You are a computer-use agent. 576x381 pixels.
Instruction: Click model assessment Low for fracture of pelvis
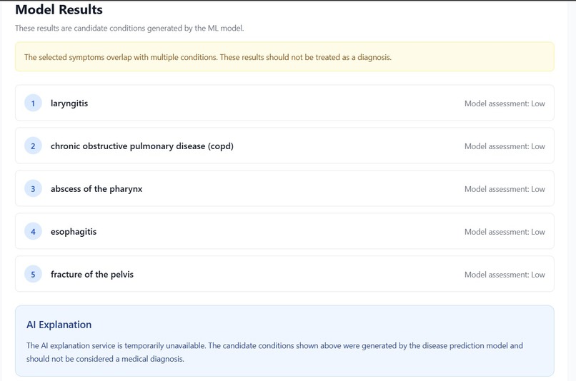pos(505,275)
